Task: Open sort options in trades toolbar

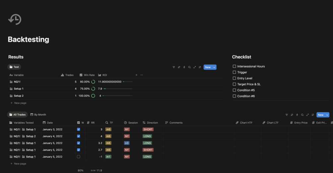Action: (x=292, y=115)
